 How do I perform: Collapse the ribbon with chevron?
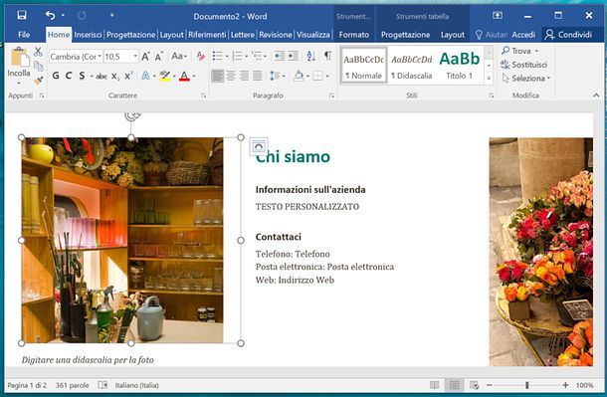tap(596, 96)
